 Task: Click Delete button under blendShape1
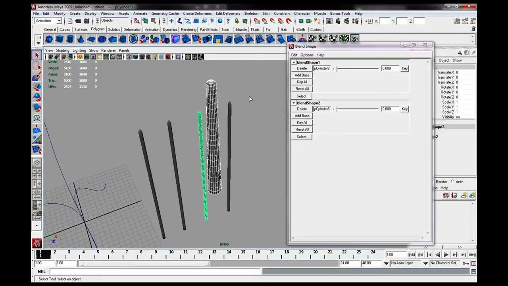click(x=302, y=68)
